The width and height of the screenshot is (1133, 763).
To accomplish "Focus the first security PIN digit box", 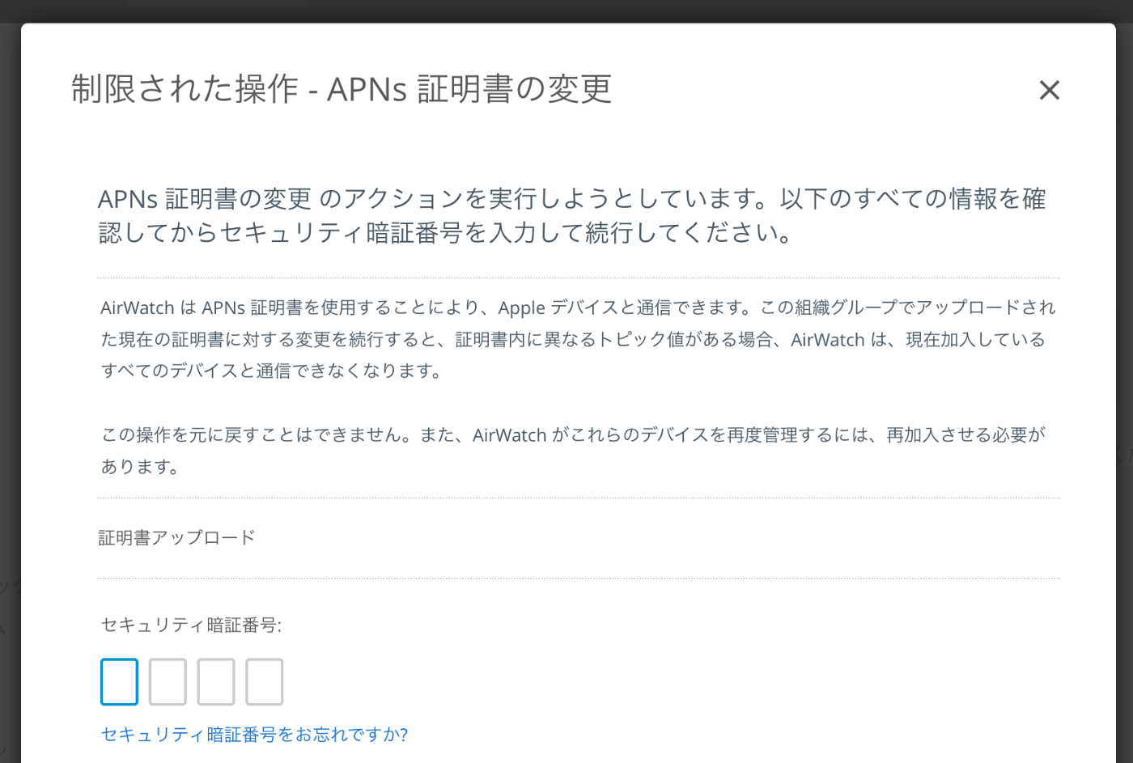I will click(x=119, y=681).
